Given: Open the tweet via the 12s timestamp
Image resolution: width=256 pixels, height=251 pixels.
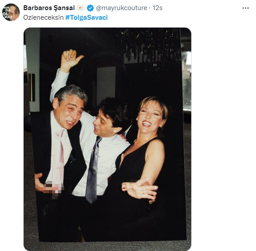Looking at the screenshot, I should click(x=158, y=8).
